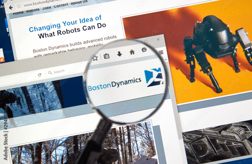Click the BostonDynamics logo text
The height and width of the screenshot is (164, 252).
(x=115, y=84)
